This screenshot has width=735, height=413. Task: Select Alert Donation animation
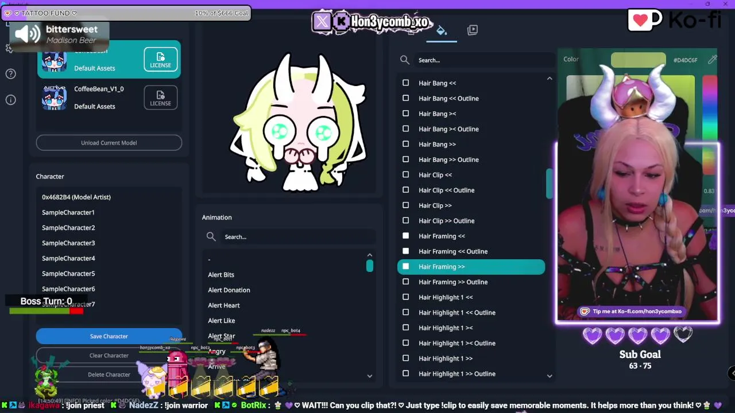point(229,290)
